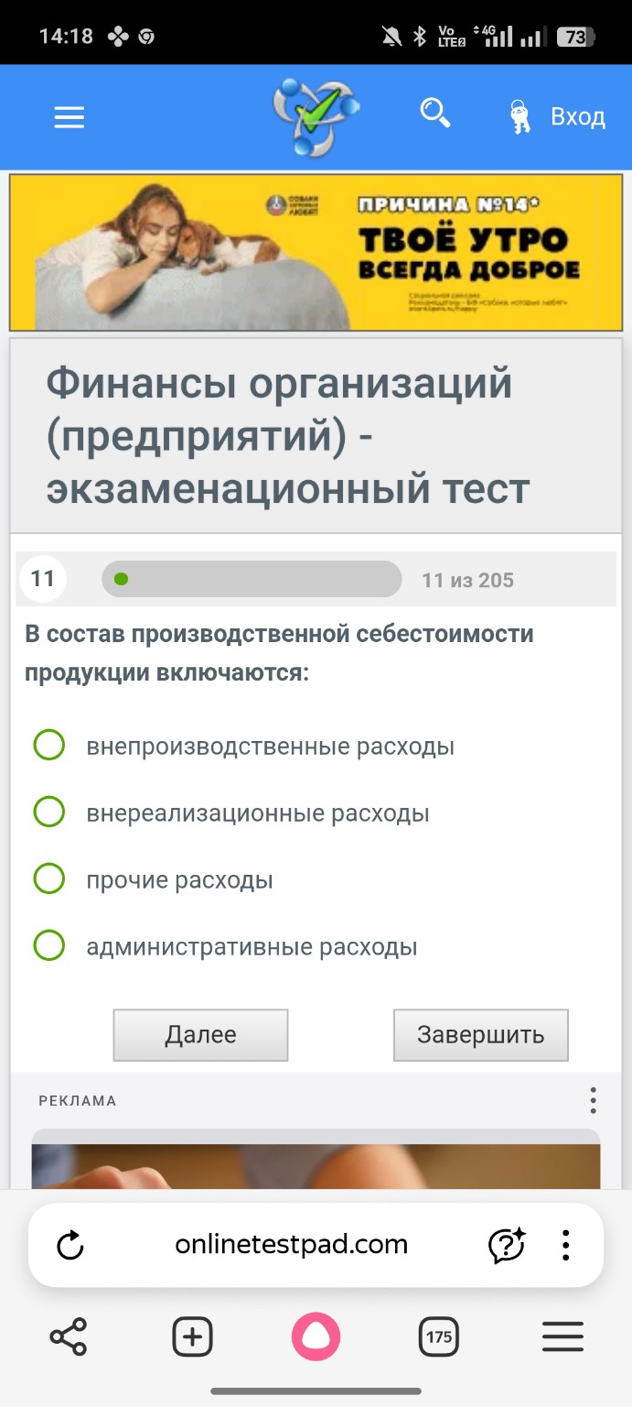
Task: Click the Onlinetestpad logo
Action: [315, 116]
